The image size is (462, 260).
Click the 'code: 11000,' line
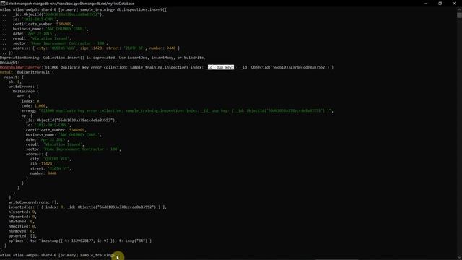(x=35, y=106)
